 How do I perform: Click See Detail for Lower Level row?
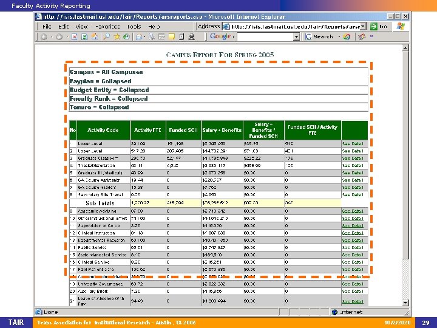353,143
